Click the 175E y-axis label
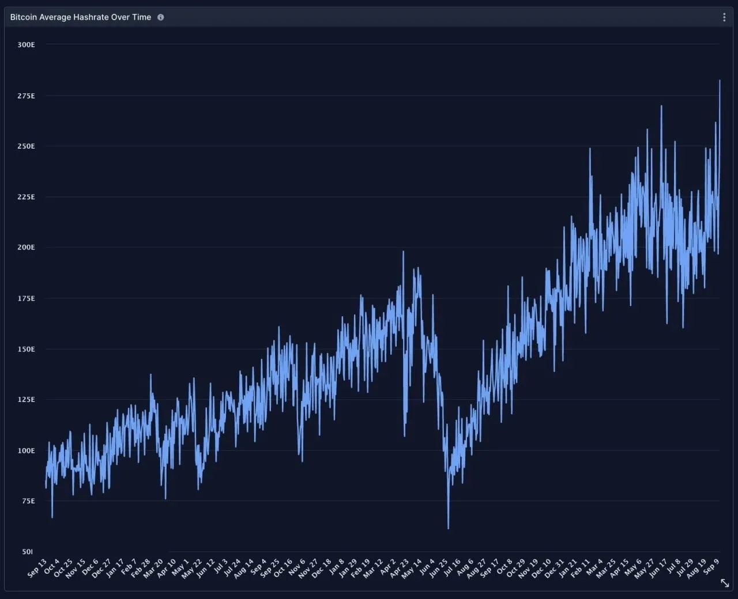The height and width of the screenshot is (599, 738). 26,298
